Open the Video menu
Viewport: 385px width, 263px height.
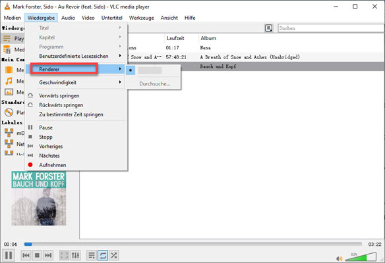click(x=88, y=18)
